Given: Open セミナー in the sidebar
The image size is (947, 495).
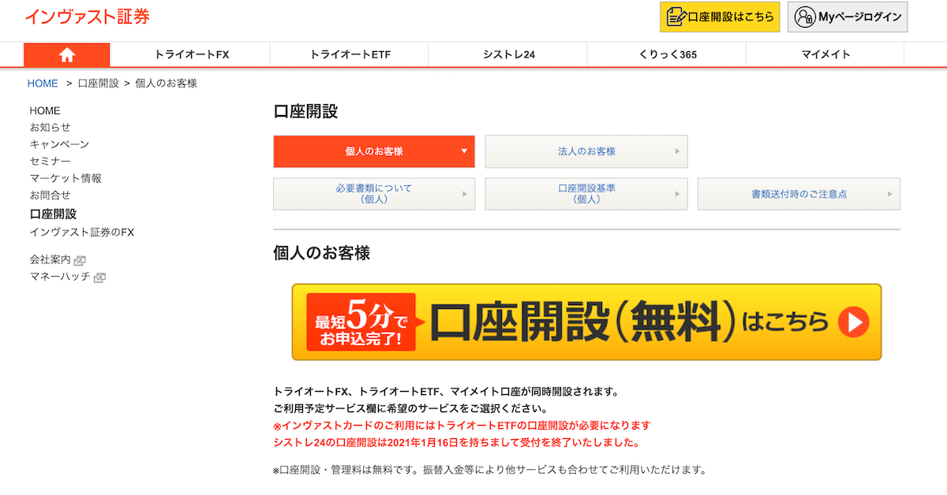Looking at the screenshot, I should [x=51, y=162].
